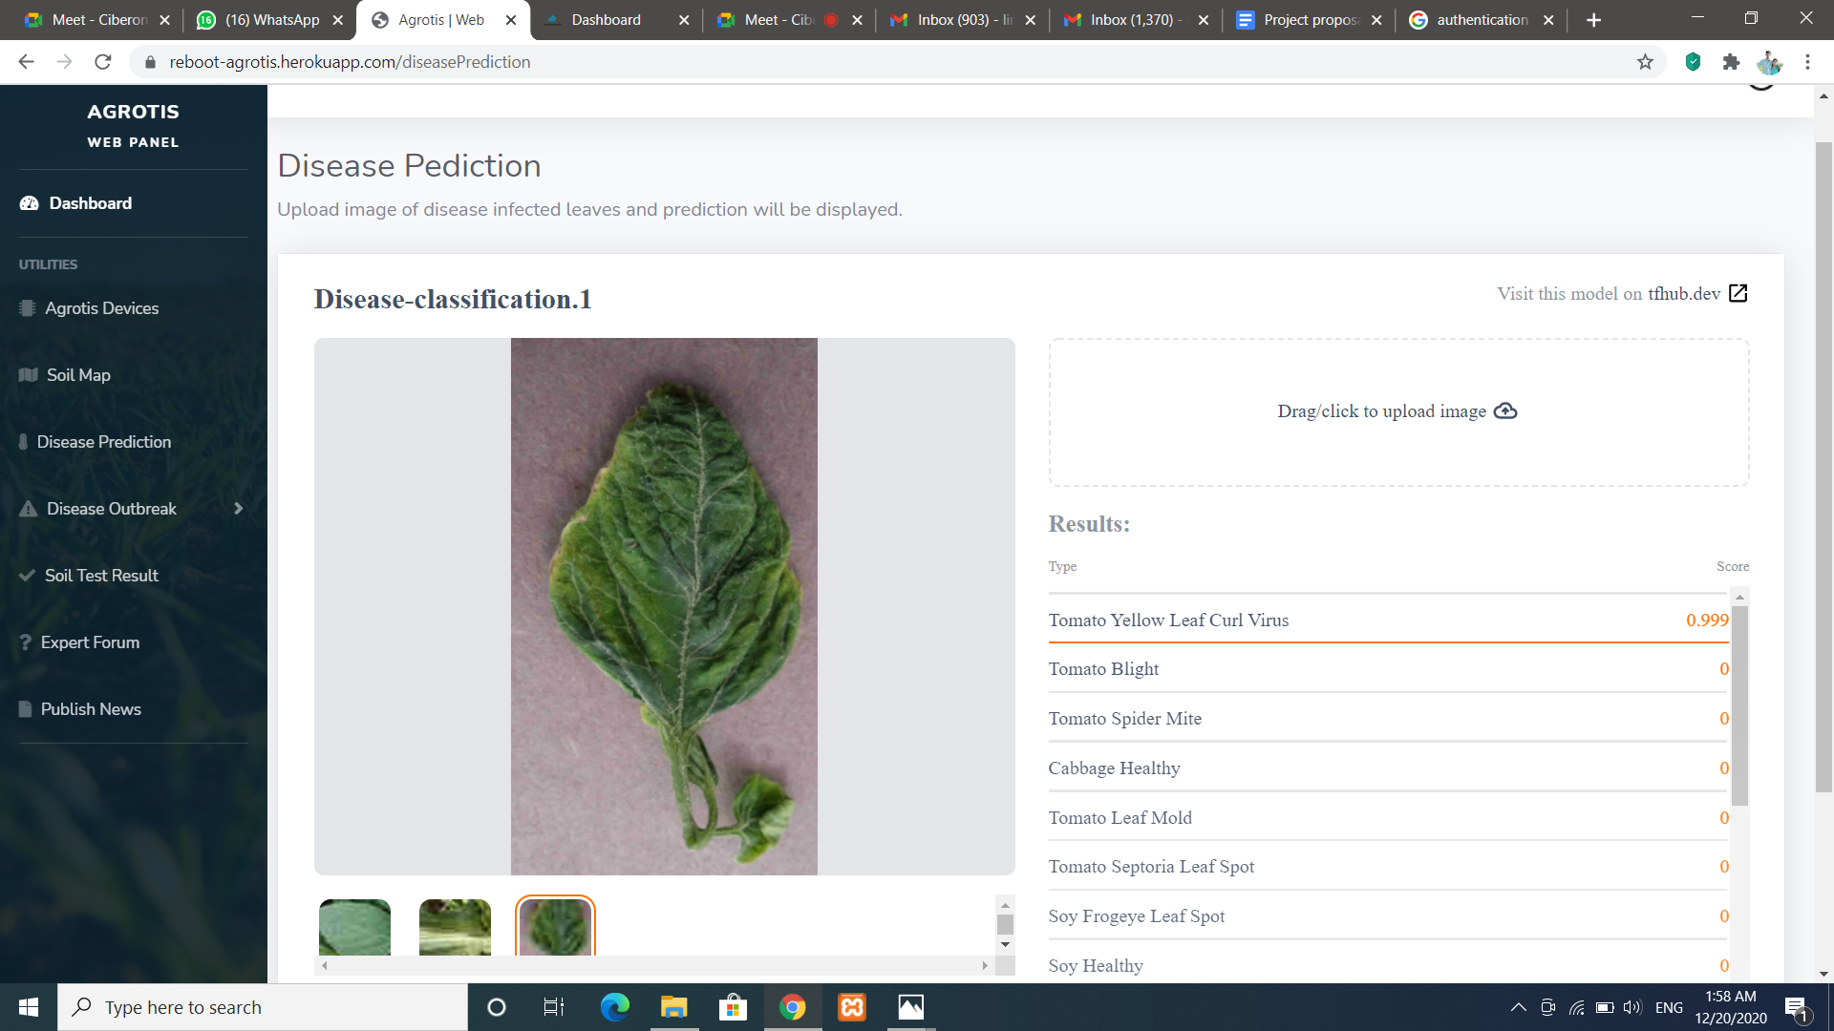Click the Expert Forum question mark icon

click(26, 642)
